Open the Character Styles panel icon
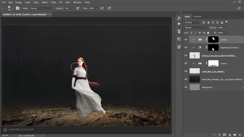Screen dimensions: 244x137 [x=179, y=46]
